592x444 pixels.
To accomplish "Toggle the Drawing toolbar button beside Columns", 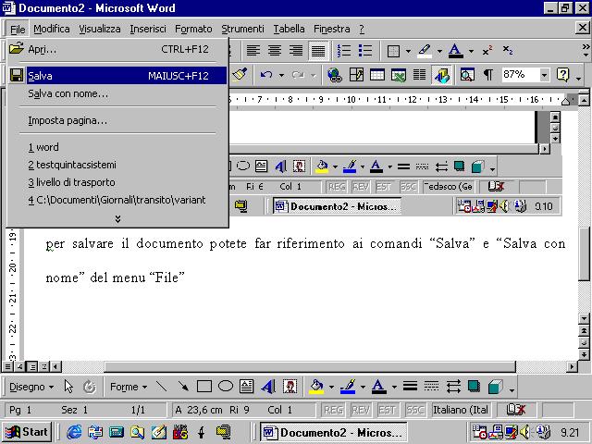I will 441,75.
